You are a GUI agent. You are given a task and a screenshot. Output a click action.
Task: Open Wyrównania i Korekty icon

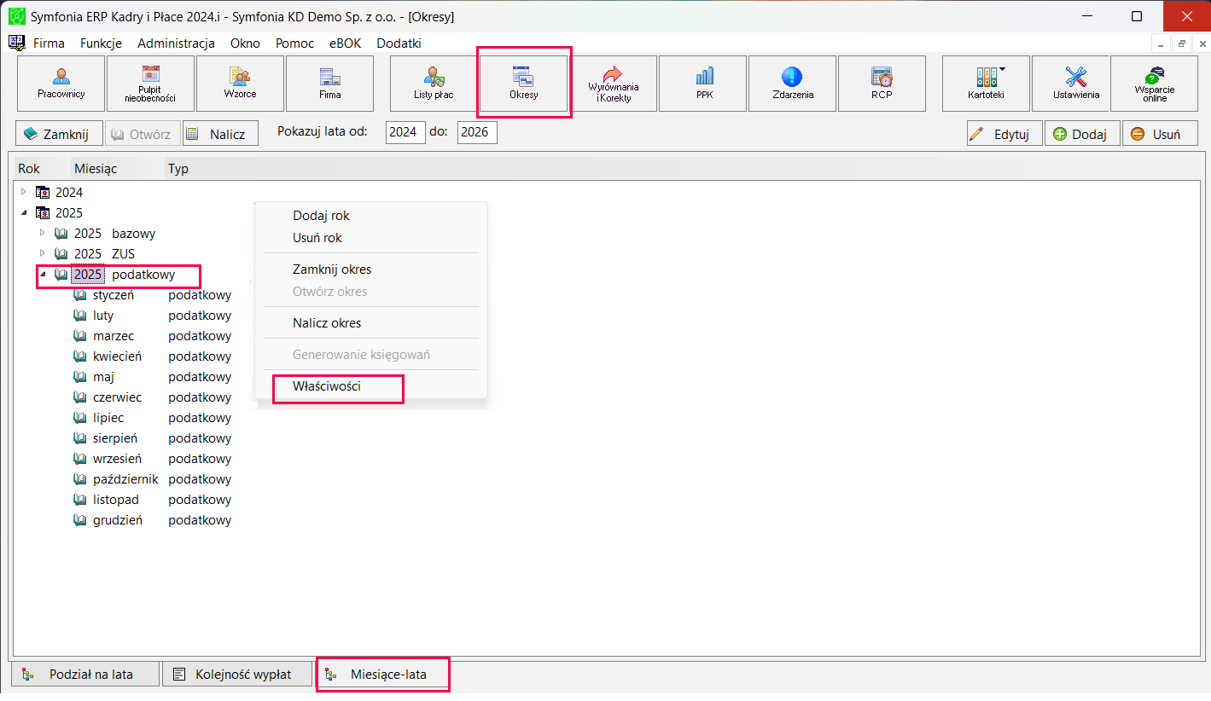pyautogui.click(x=613, y=84)
